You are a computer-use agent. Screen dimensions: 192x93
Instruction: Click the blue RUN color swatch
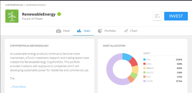[144, 59]
